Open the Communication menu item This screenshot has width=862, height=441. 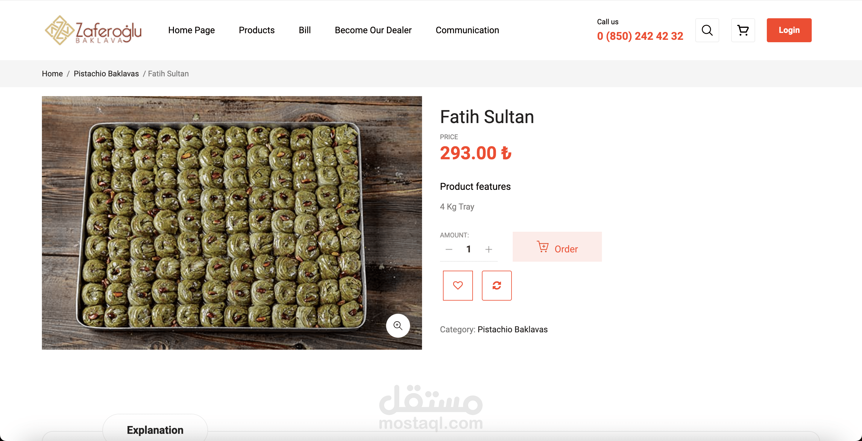pos(467,30)
